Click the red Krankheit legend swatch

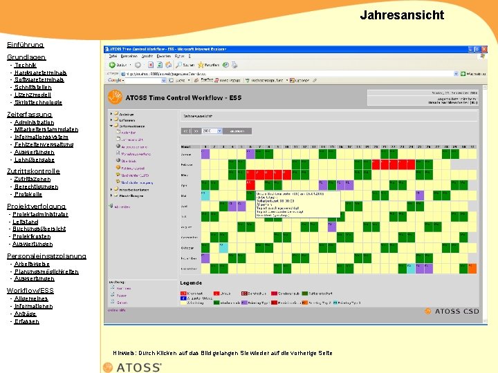tap(183, 294)
